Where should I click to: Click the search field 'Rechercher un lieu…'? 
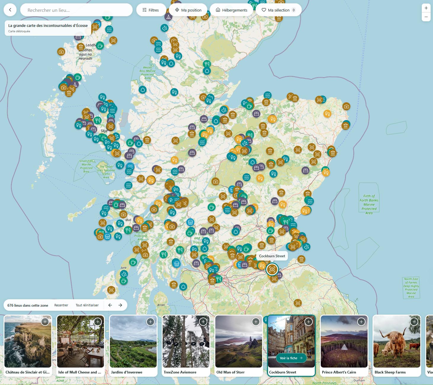(76, 10)
